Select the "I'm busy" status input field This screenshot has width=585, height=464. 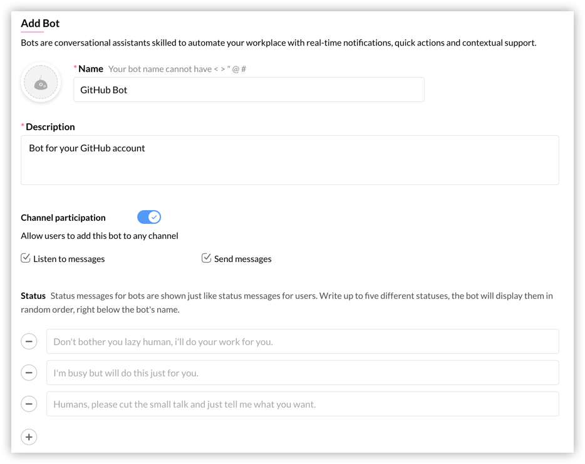[303, 373]
